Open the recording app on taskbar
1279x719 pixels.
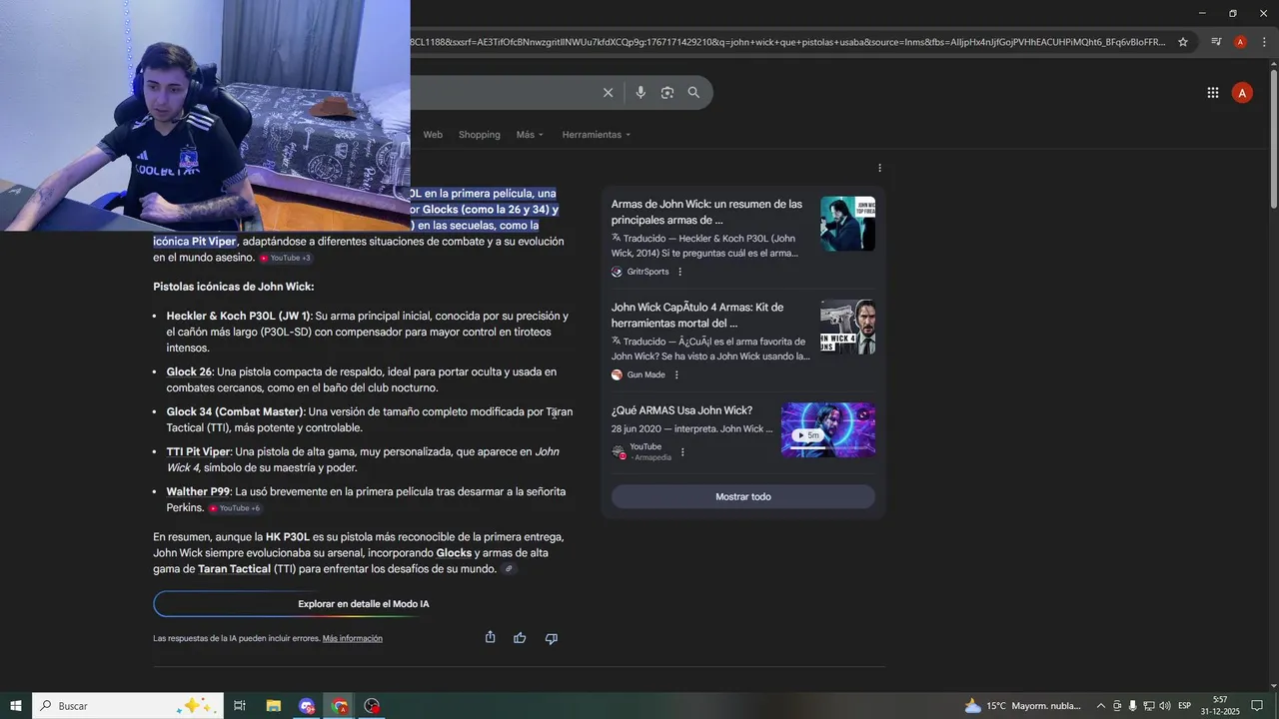coord(373,706)
